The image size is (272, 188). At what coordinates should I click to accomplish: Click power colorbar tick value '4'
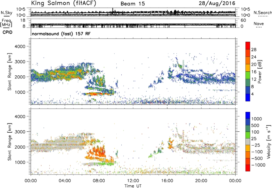click(x=252, y=94)
